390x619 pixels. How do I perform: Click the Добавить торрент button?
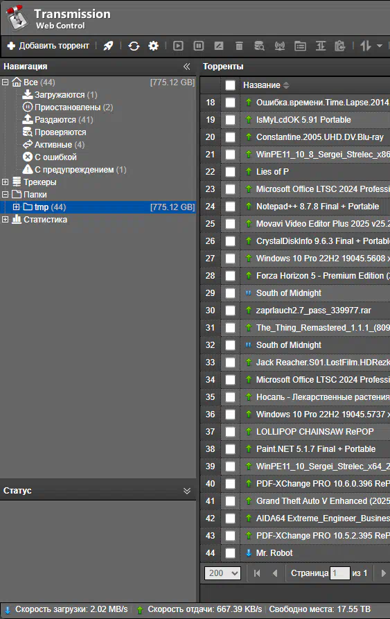48,46
